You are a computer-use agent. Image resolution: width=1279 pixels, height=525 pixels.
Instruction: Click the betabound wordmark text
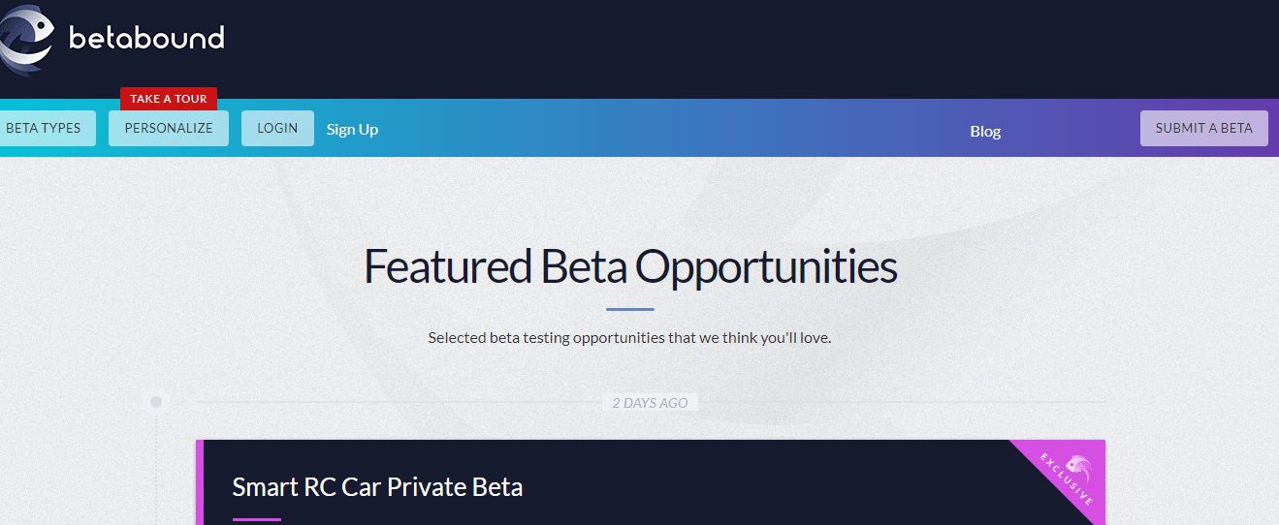[146, 39]
